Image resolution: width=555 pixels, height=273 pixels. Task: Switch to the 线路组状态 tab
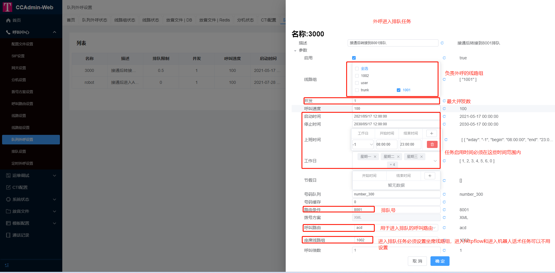point(125,20)
